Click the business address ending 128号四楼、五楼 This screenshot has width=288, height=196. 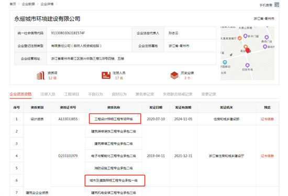click(x=87, y=59)
